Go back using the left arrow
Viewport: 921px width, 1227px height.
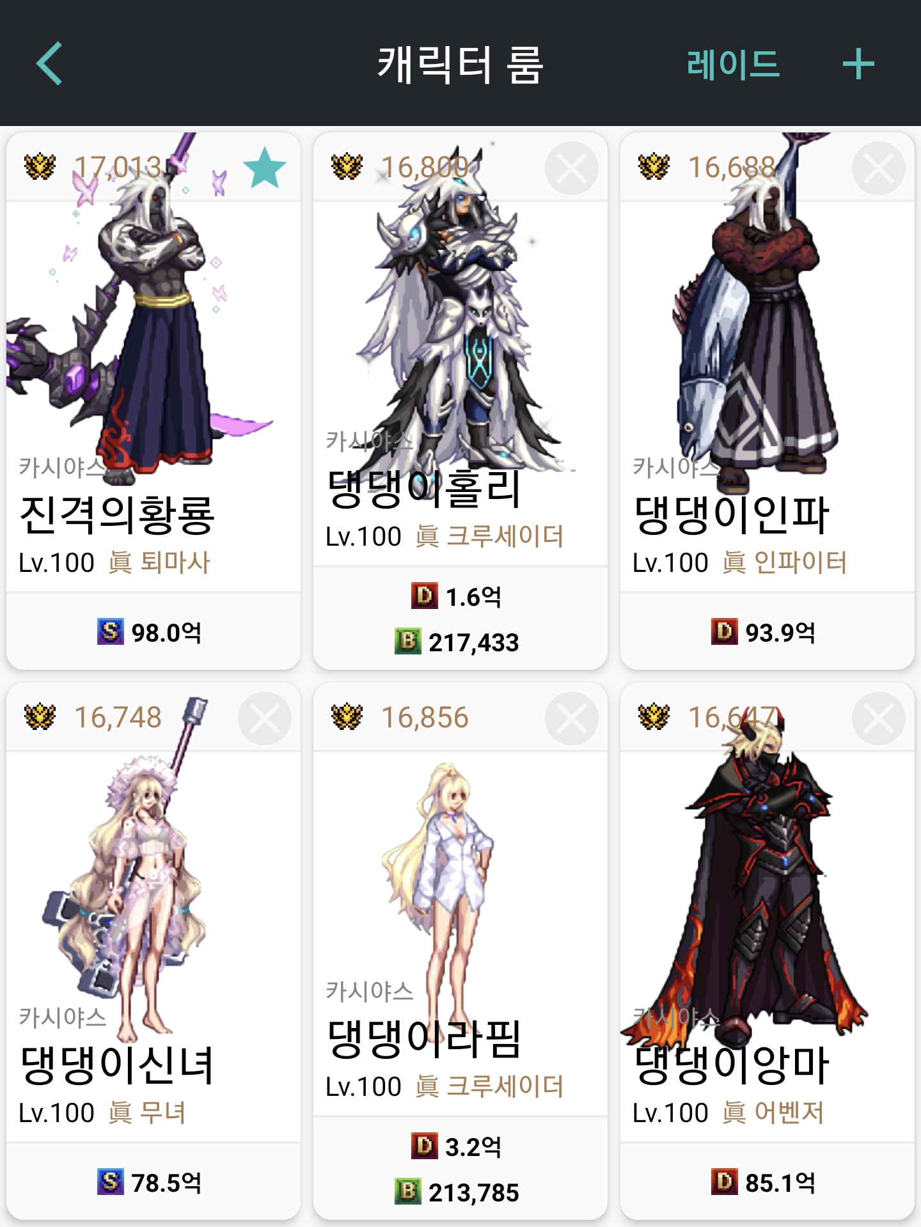point(49,64)
